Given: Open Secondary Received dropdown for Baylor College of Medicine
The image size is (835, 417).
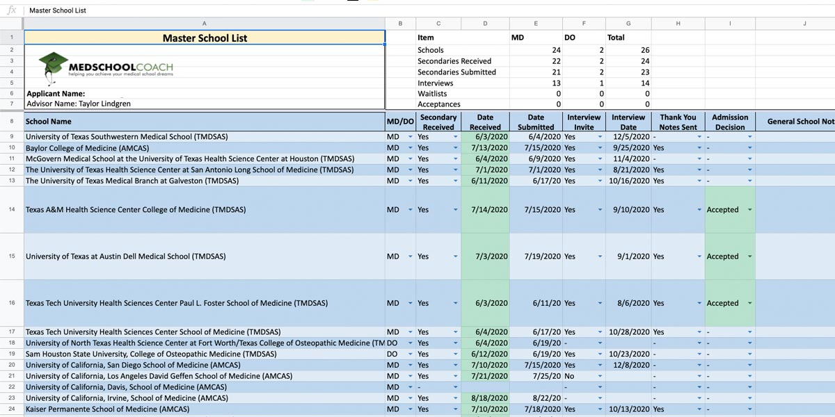Looking at the screenshot, I should point(456,148).
